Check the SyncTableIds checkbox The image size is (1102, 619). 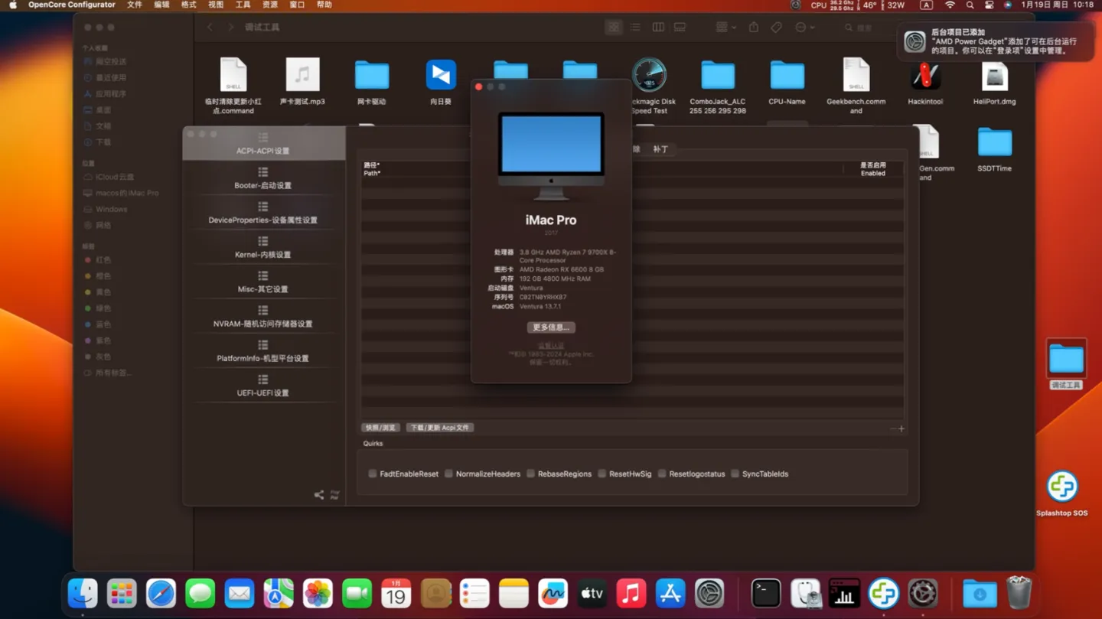[735, 474]
